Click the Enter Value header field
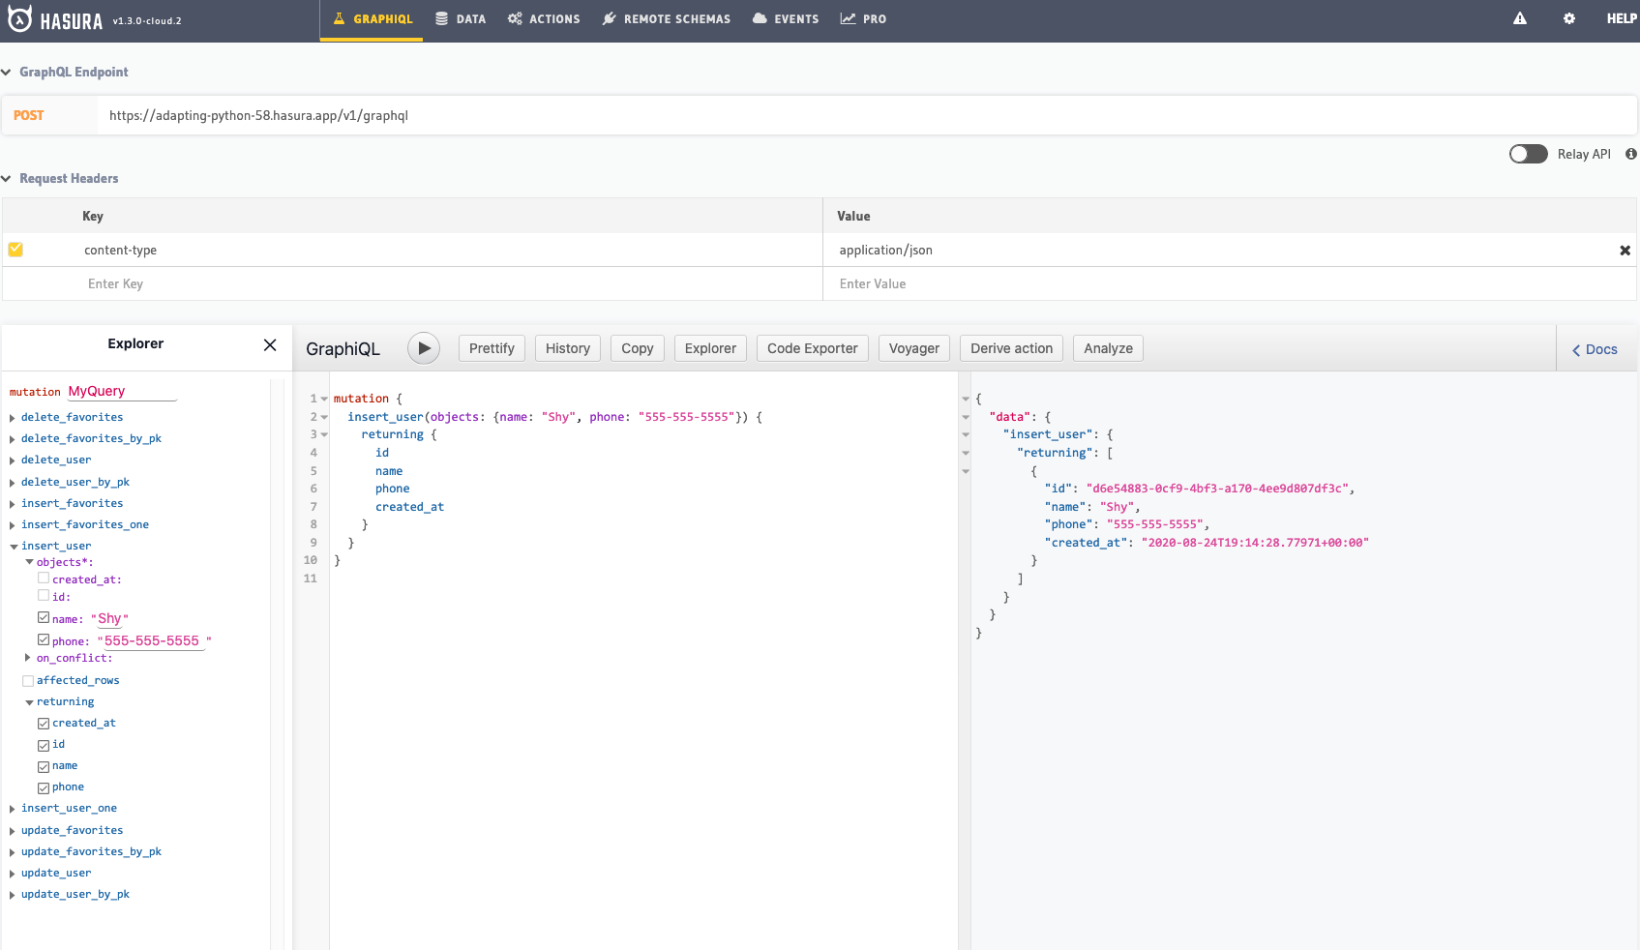The width and height of the screenshot is (1640, 950). [1229, 283]
